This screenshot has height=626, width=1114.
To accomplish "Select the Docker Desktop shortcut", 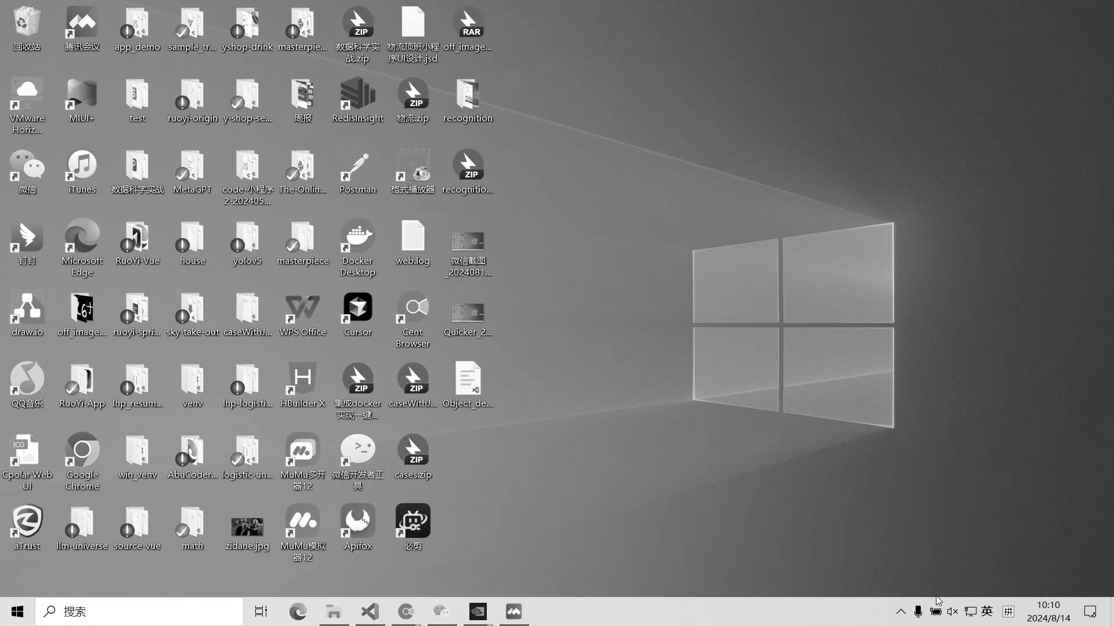I will (x=357, y=249).
